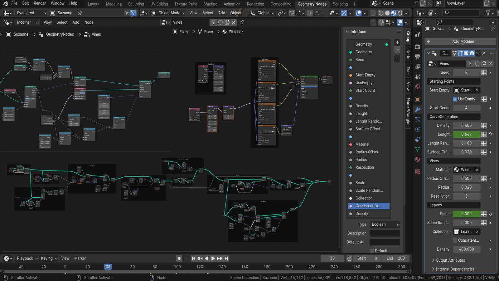Open the Material Properties sphere tab
The image size is (499, 281).
tap(417, 159)
